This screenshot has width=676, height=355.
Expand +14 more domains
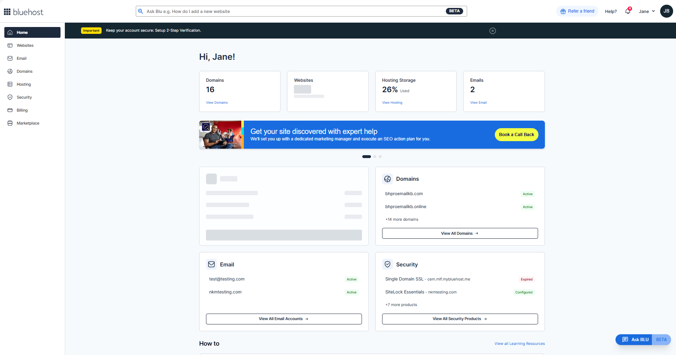402,219
